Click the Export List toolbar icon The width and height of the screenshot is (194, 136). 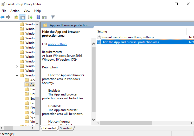[30, 17]
